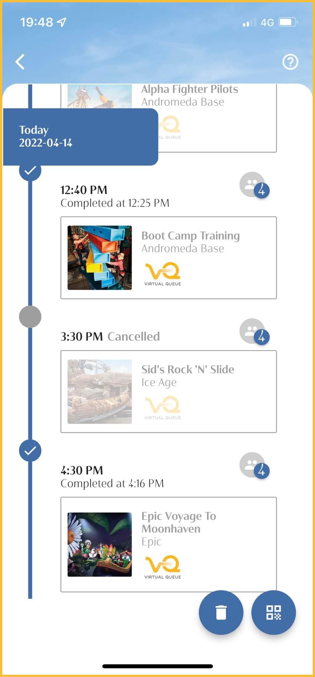Tap the back arrow

click(x=20, y=62)
